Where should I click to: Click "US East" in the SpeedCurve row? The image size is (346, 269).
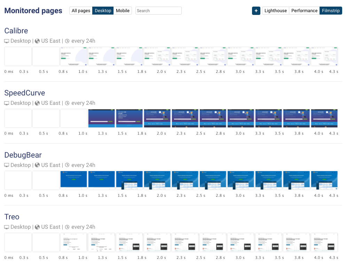51,103
